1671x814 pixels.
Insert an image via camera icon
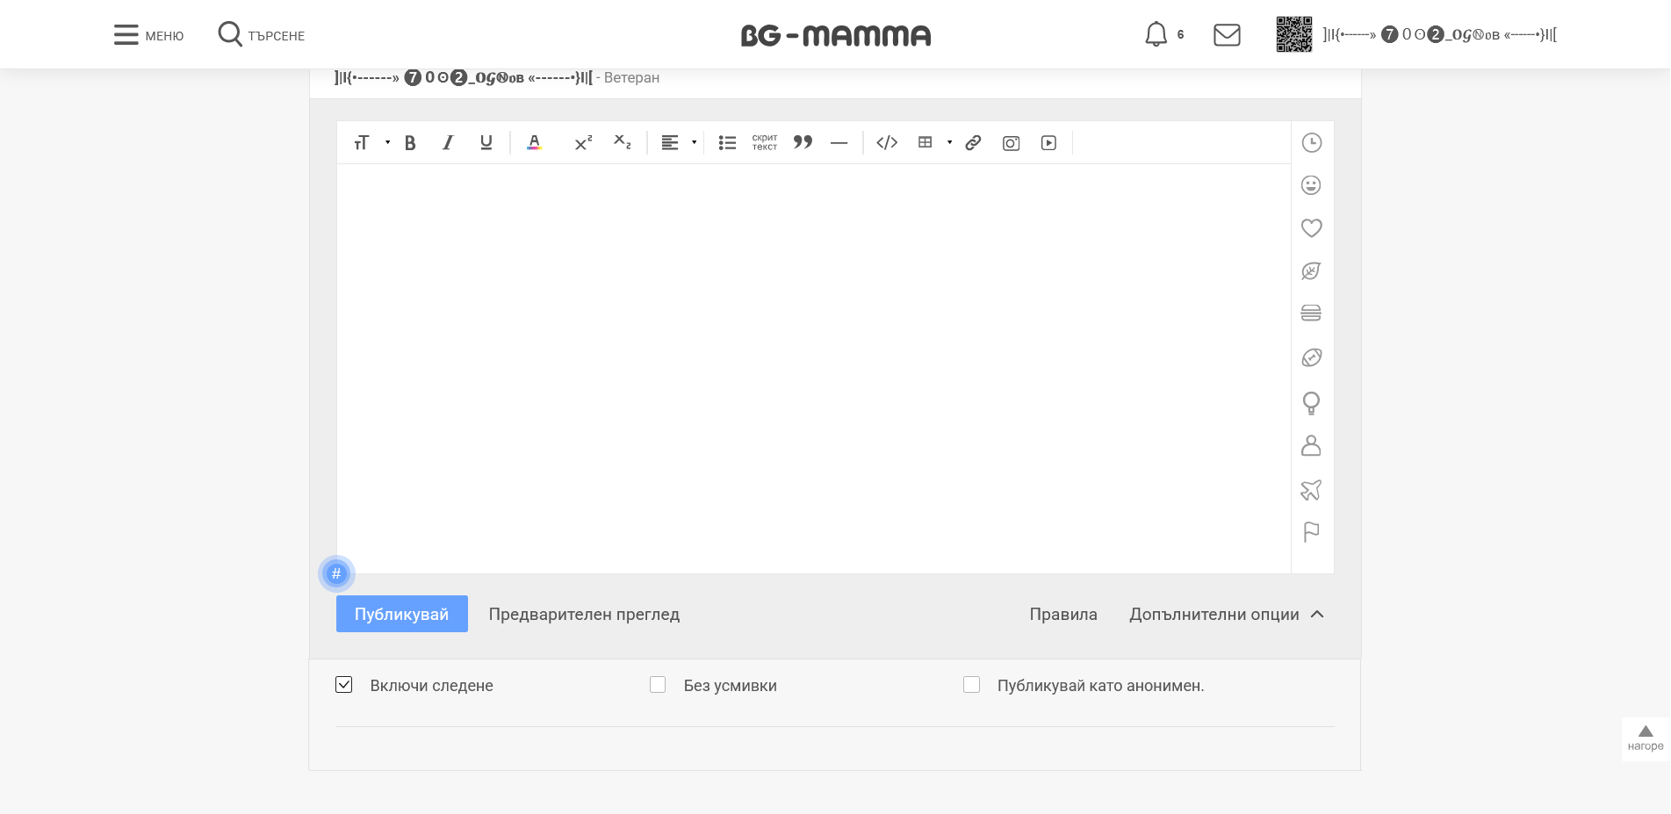[1011, 143]
